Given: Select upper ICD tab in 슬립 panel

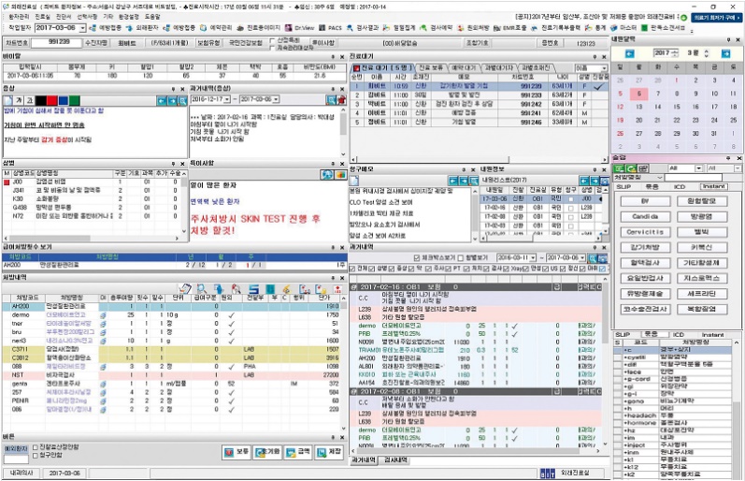Looking at the screenshot, I should [x=679, y=186].
